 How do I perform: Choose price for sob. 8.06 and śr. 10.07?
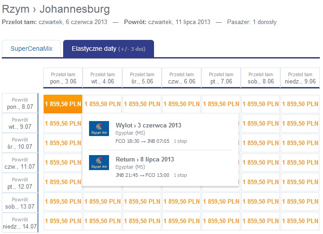[260, 143]
